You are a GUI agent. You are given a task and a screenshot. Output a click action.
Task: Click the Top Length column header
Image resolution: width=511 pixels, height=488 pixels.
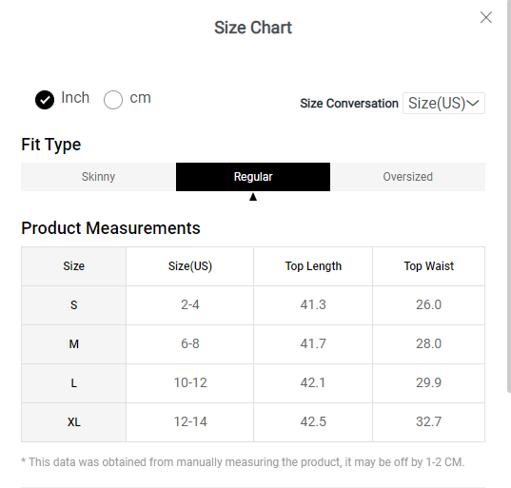tap(313, 266)
